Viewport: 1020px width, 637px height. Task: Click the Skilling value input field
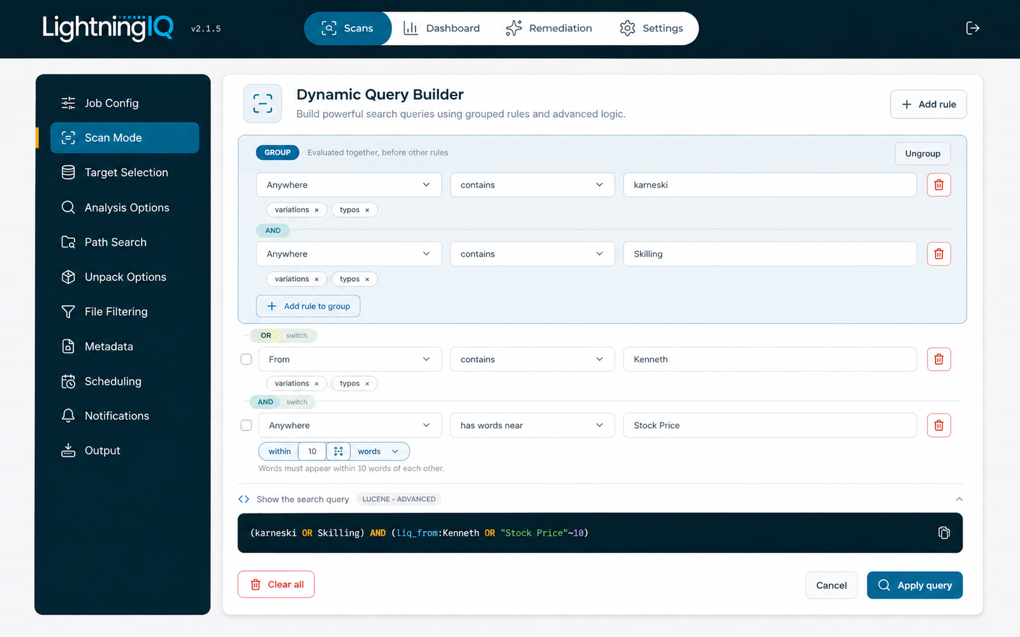click(x=770, y=254)
